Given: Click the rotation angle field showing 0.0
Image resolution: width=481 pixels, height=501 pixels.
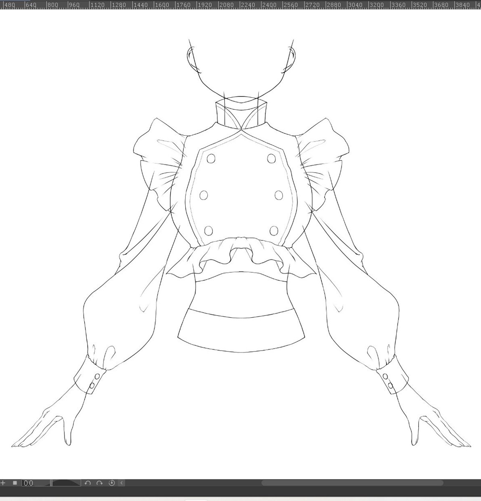Looking at the screenshot, I should (36, 483).
